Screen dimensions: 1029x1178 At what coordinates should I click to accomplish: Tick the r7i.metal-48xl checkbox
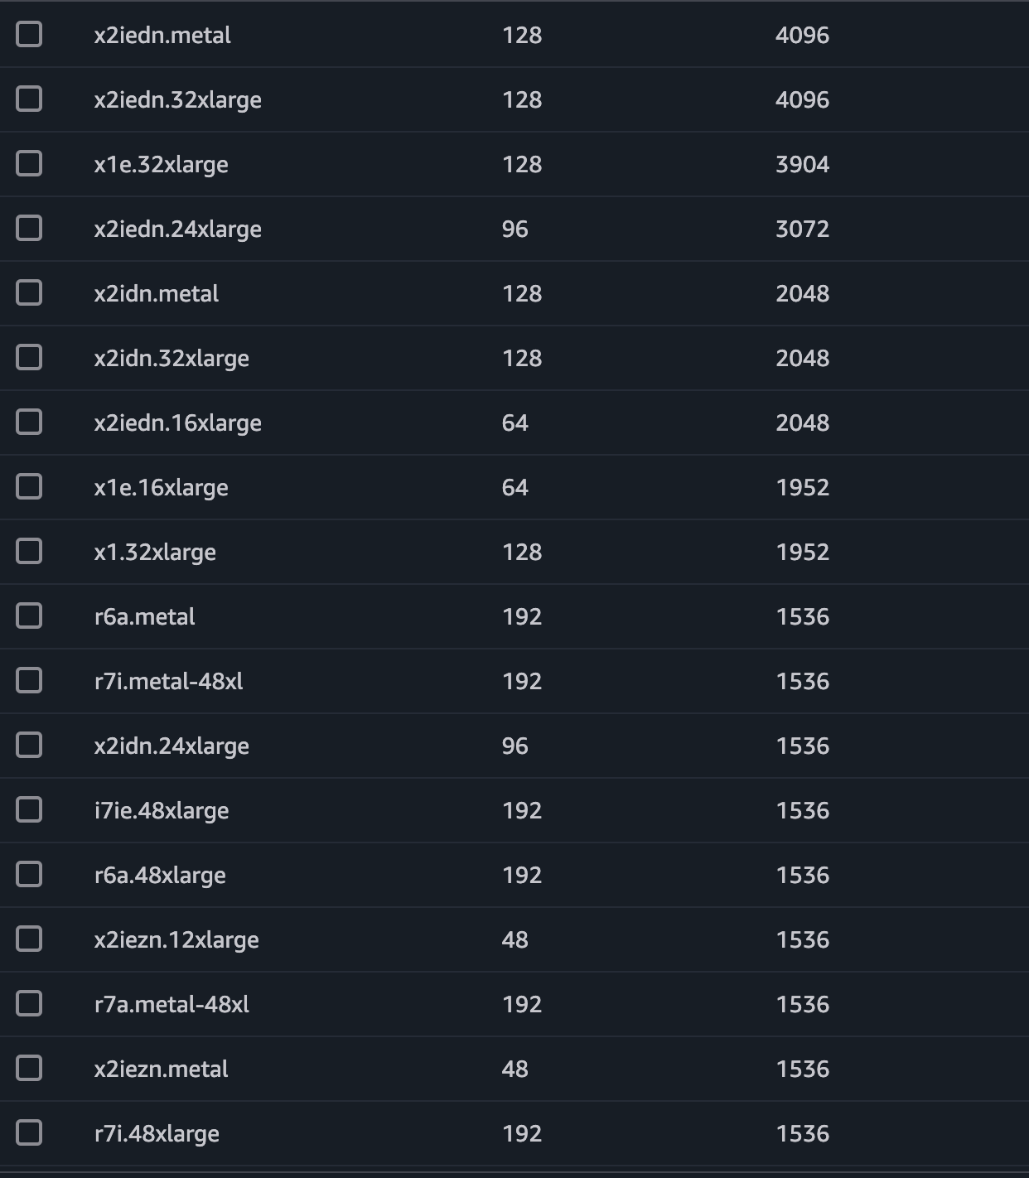29,680
